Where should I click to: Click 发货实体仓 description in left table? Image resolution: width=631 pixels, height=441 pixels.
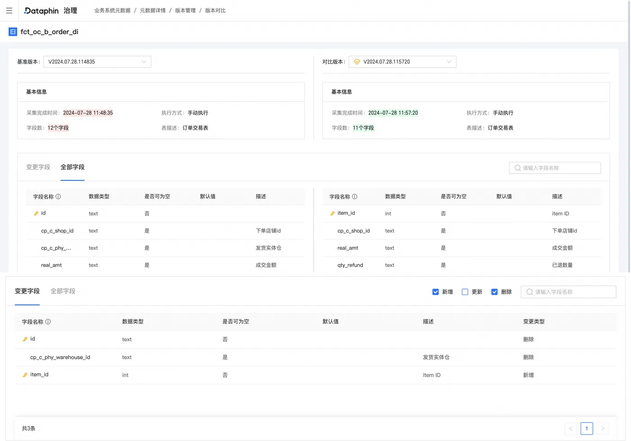point(269,248)
